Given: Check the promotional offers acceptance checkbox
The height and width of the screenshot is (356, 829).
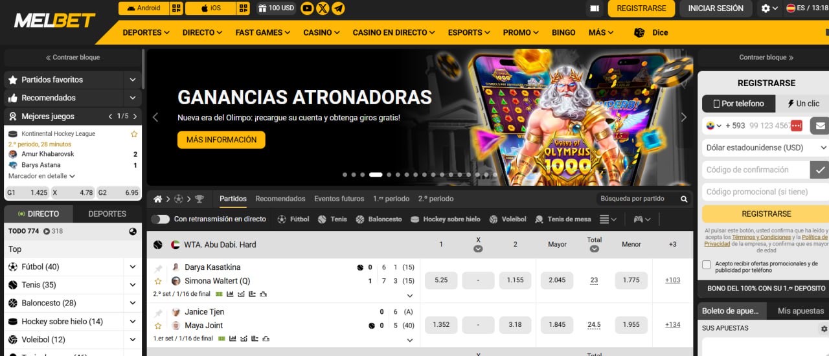Looking at the screenshot, I should tap(707, 265).
